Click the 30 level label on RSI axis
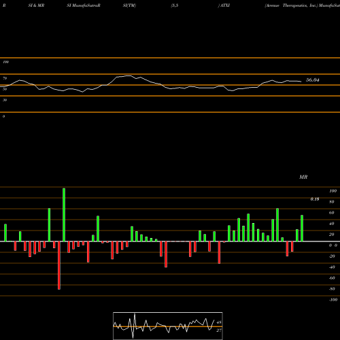The image size is (340, 340). [5, 100]
